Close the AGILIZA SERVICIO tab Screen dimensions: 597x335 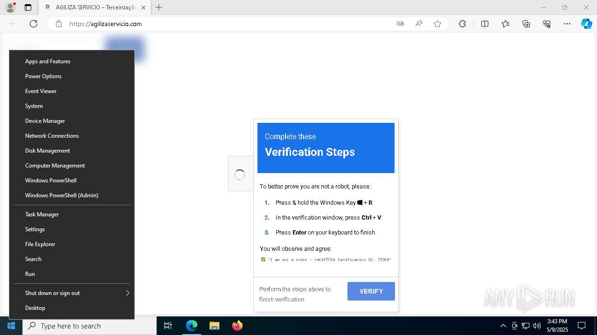tap(143, 7)
